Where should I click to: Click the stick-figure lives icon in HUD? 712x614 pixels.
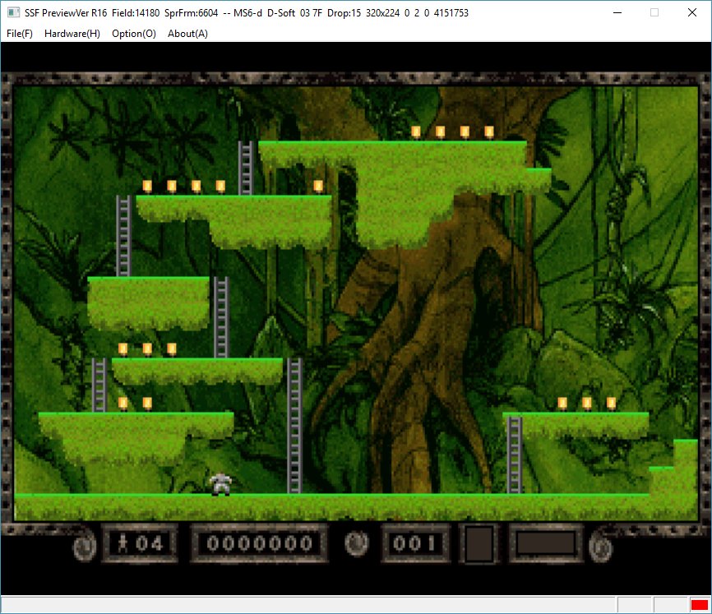123,542
